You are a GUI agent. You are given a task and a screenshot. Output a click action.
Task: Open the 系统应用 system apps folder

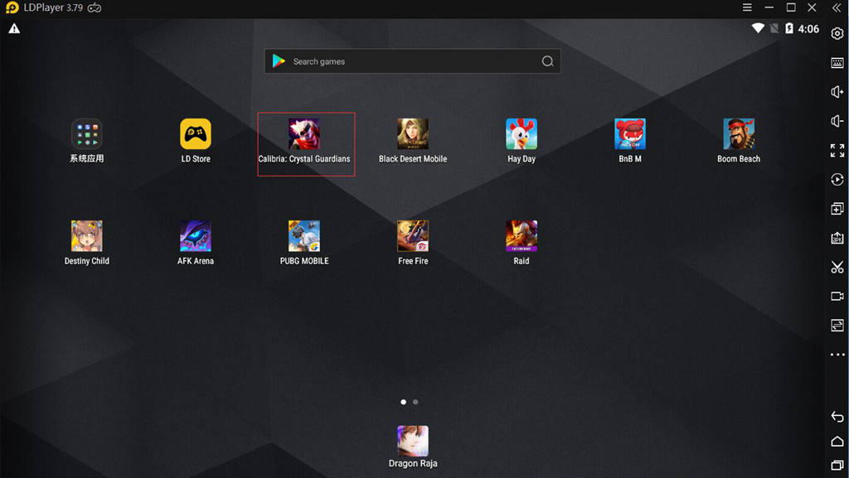click(x=86, y=134)
